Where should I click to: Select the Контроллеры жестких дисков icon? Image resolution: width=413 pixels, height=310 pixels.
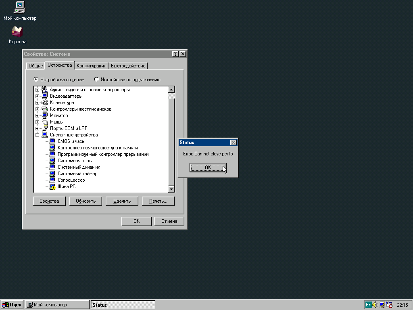44,109
